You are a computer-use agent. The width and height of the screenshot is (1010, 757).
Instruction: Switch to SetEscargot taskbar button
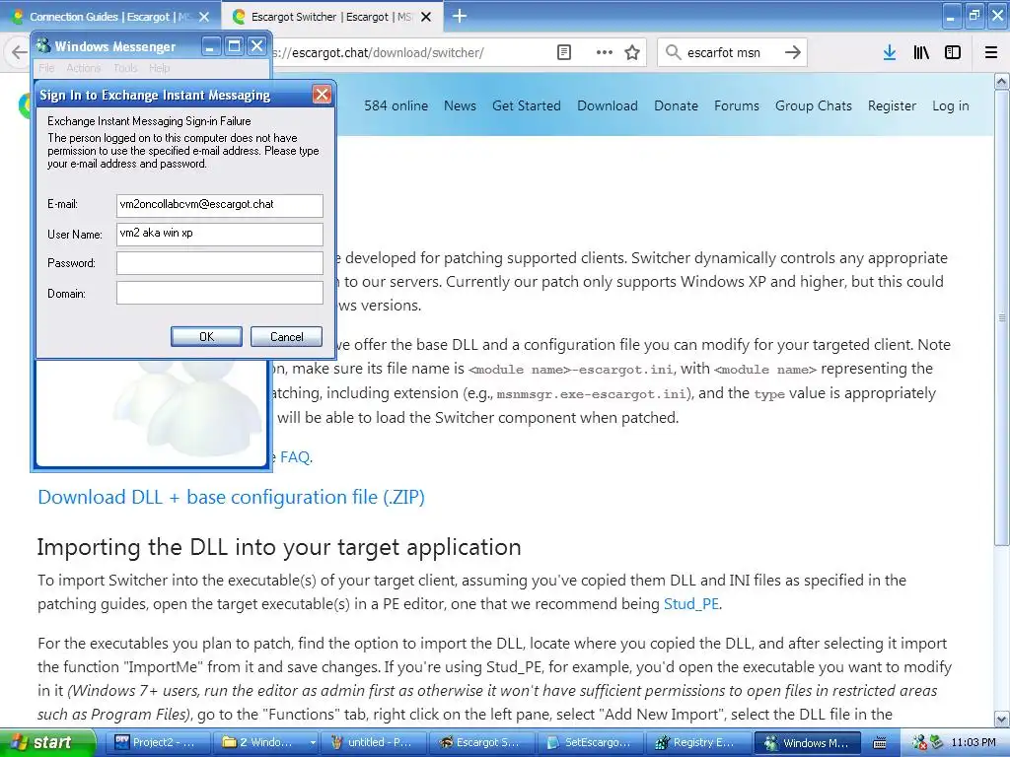(x=590, y=742)
